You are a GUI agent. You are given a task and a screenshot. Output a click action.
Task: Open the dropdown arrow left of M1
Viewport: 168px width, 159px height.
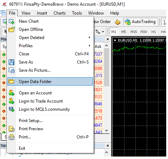103,32
